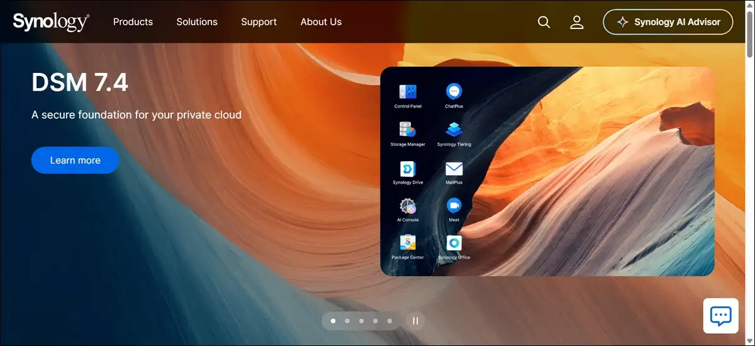Select the third carousel slide dot

tap(361, 321)
